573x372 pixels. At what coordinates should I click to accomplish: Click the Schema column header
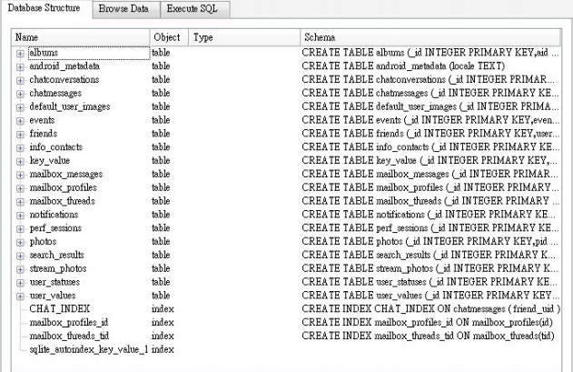(431, 37)
